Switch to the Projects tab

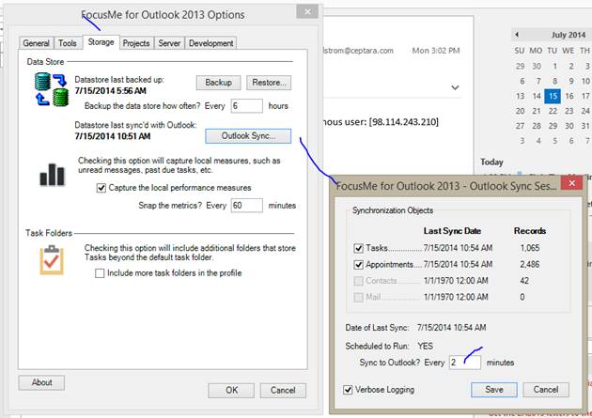click(136, 43)
